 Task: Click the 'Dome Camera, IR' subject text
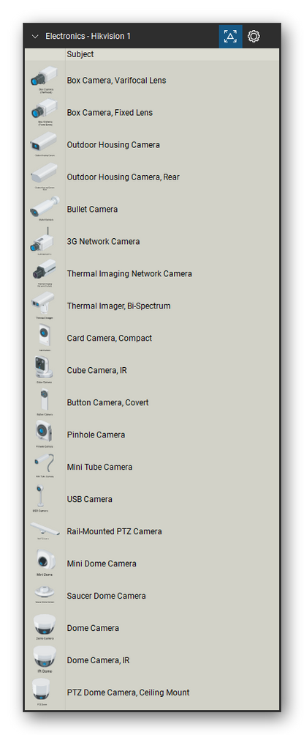99,660
